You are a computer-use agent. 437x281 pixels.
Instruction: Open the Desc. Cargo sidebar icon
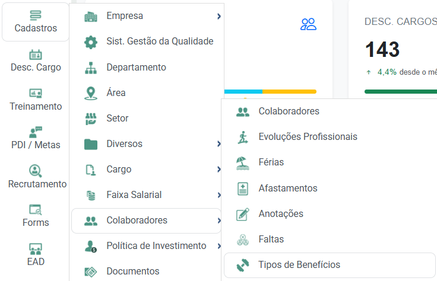point(36,55)
